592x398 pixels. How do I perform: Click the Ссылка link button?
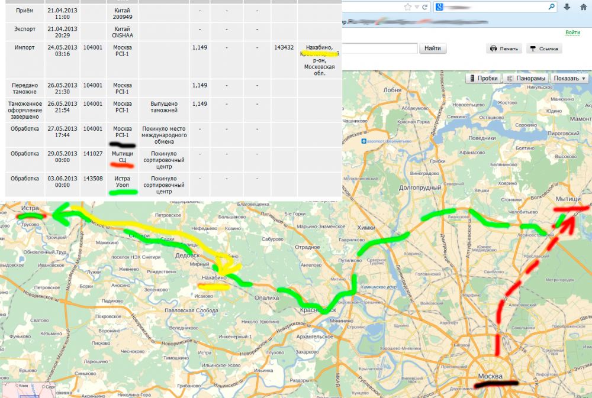click(544, 48)
